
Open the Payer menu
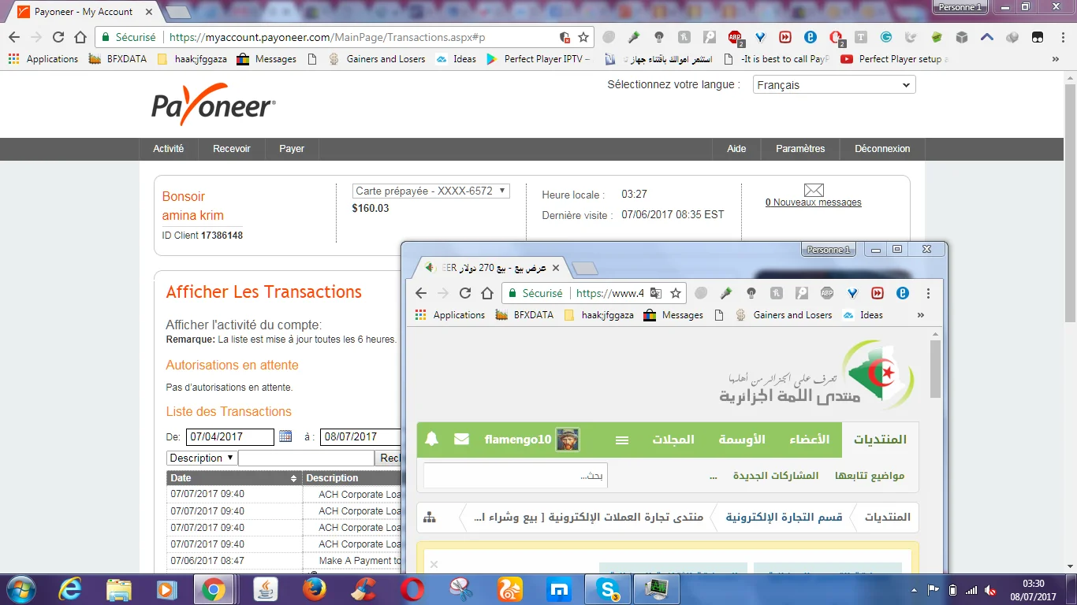point(292,149)
